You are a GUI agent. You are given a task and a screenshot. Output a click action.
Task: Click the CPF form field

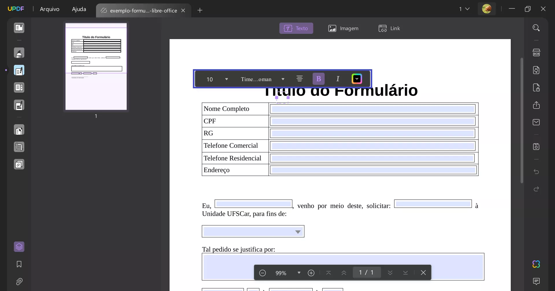(x=373, y=121)
